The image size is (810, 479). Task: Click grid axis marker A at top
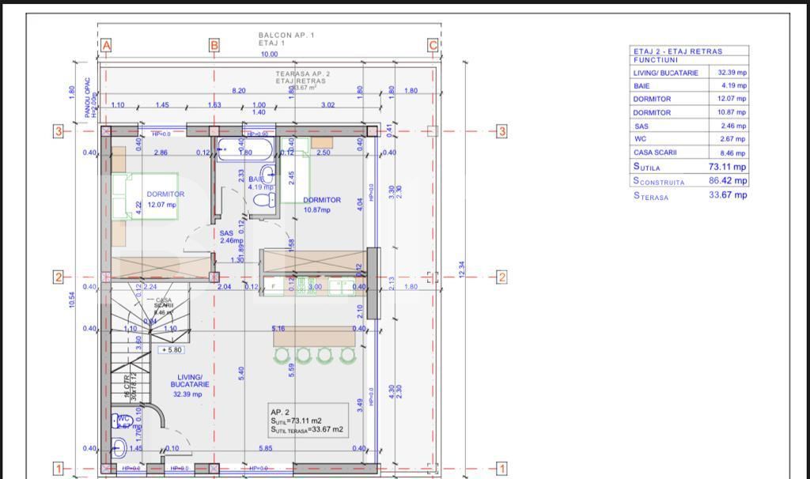[x=106, y=46]
